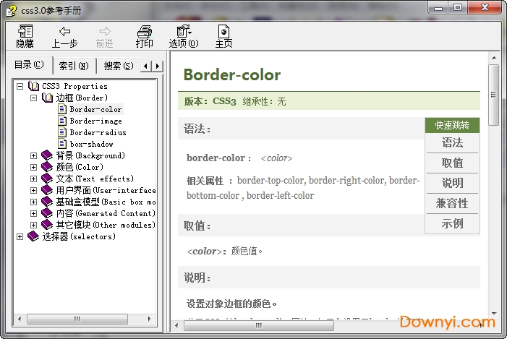Jump to 语法 in quick-jump panel
507x339 pixels.
click(452, 142)
